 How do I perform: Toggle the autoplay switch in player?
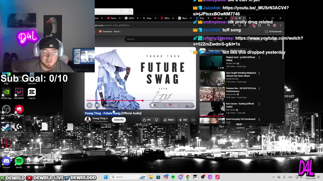point(154,105)
